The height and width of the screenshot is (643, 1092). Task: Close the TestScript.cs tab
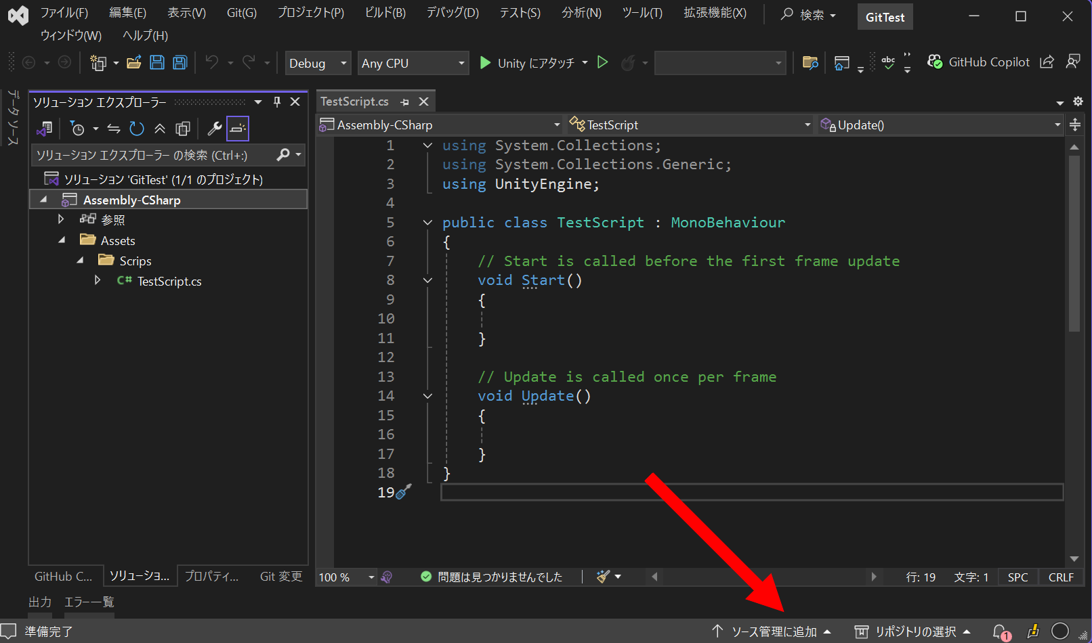tap(424, 102)
